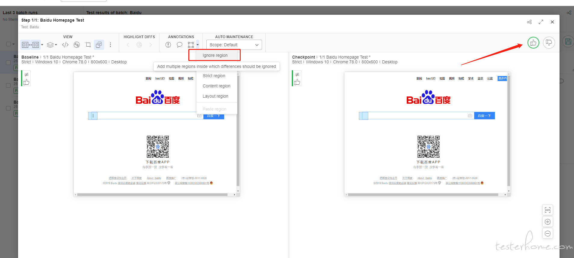Expand the step viewer to full screen
Image resolution: width=574 pixels, height=258 pixels.
point(541,22)
